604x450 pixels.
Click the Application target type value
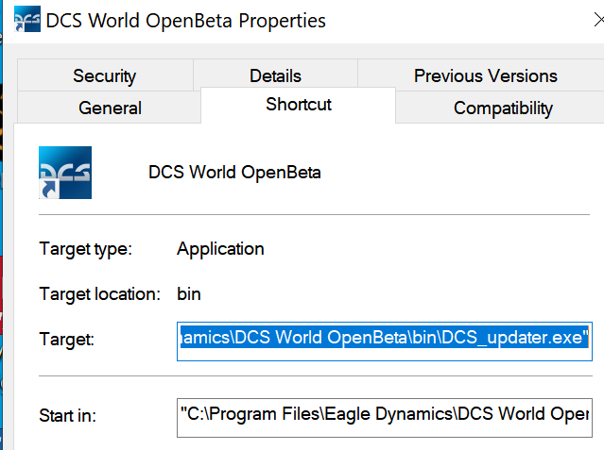220,249
